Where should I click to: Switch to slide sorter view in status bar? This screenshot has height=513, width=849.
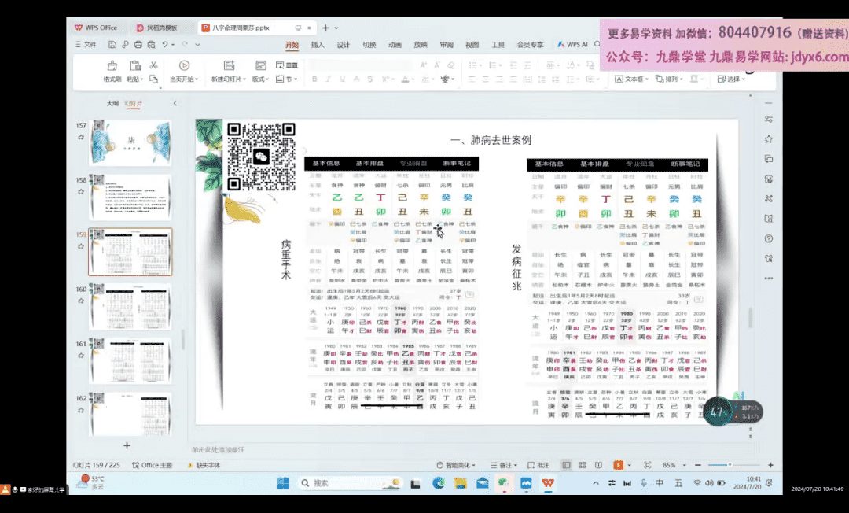(580, 465)
